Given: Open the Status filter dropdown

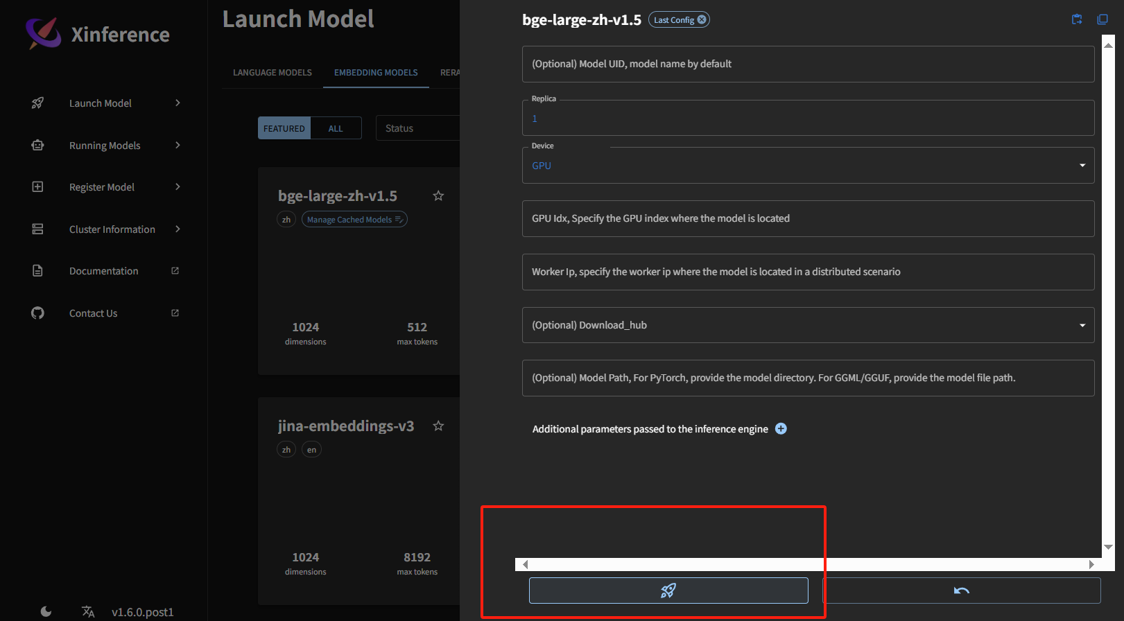Looking at the screenshot, I should tap(417, 128).
